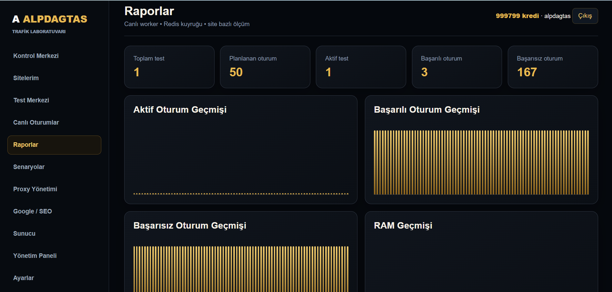Click the active Raporlar menu item
This screenshot has width=612, height=292.
[54, 145]
